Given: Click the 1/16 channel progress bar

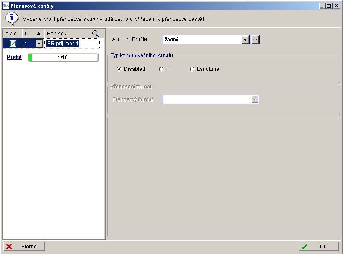Looking at the screenshot, I should (x=63, y=58).
